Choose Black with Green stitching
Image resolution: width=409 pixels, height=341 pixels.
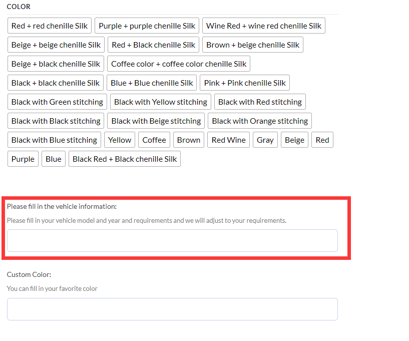(57, 102)
